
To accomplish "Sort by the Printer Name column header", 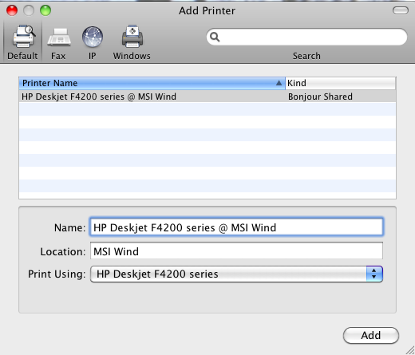I will coord(152,83).
